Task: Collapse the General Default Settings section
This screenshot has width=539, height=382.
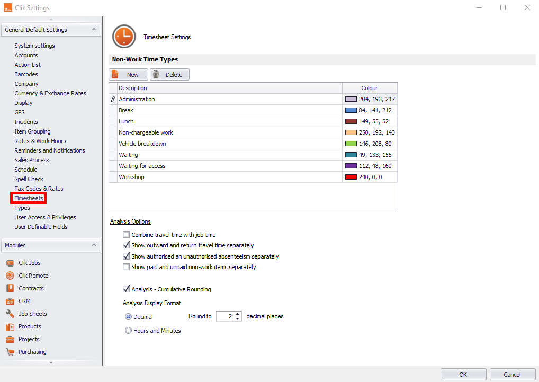Action: [x=95, y=29]
